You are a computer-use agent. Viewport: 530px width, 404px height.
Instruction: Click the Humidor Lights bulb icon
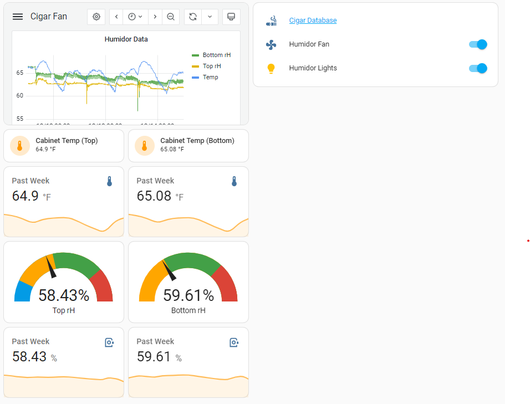coord(271,69)
